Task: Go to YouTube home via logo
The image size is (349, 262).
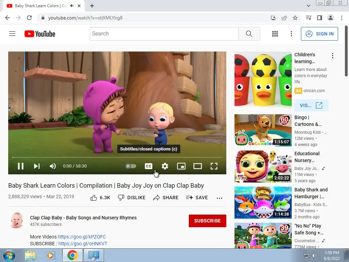Action: click(x=40, y=34)
